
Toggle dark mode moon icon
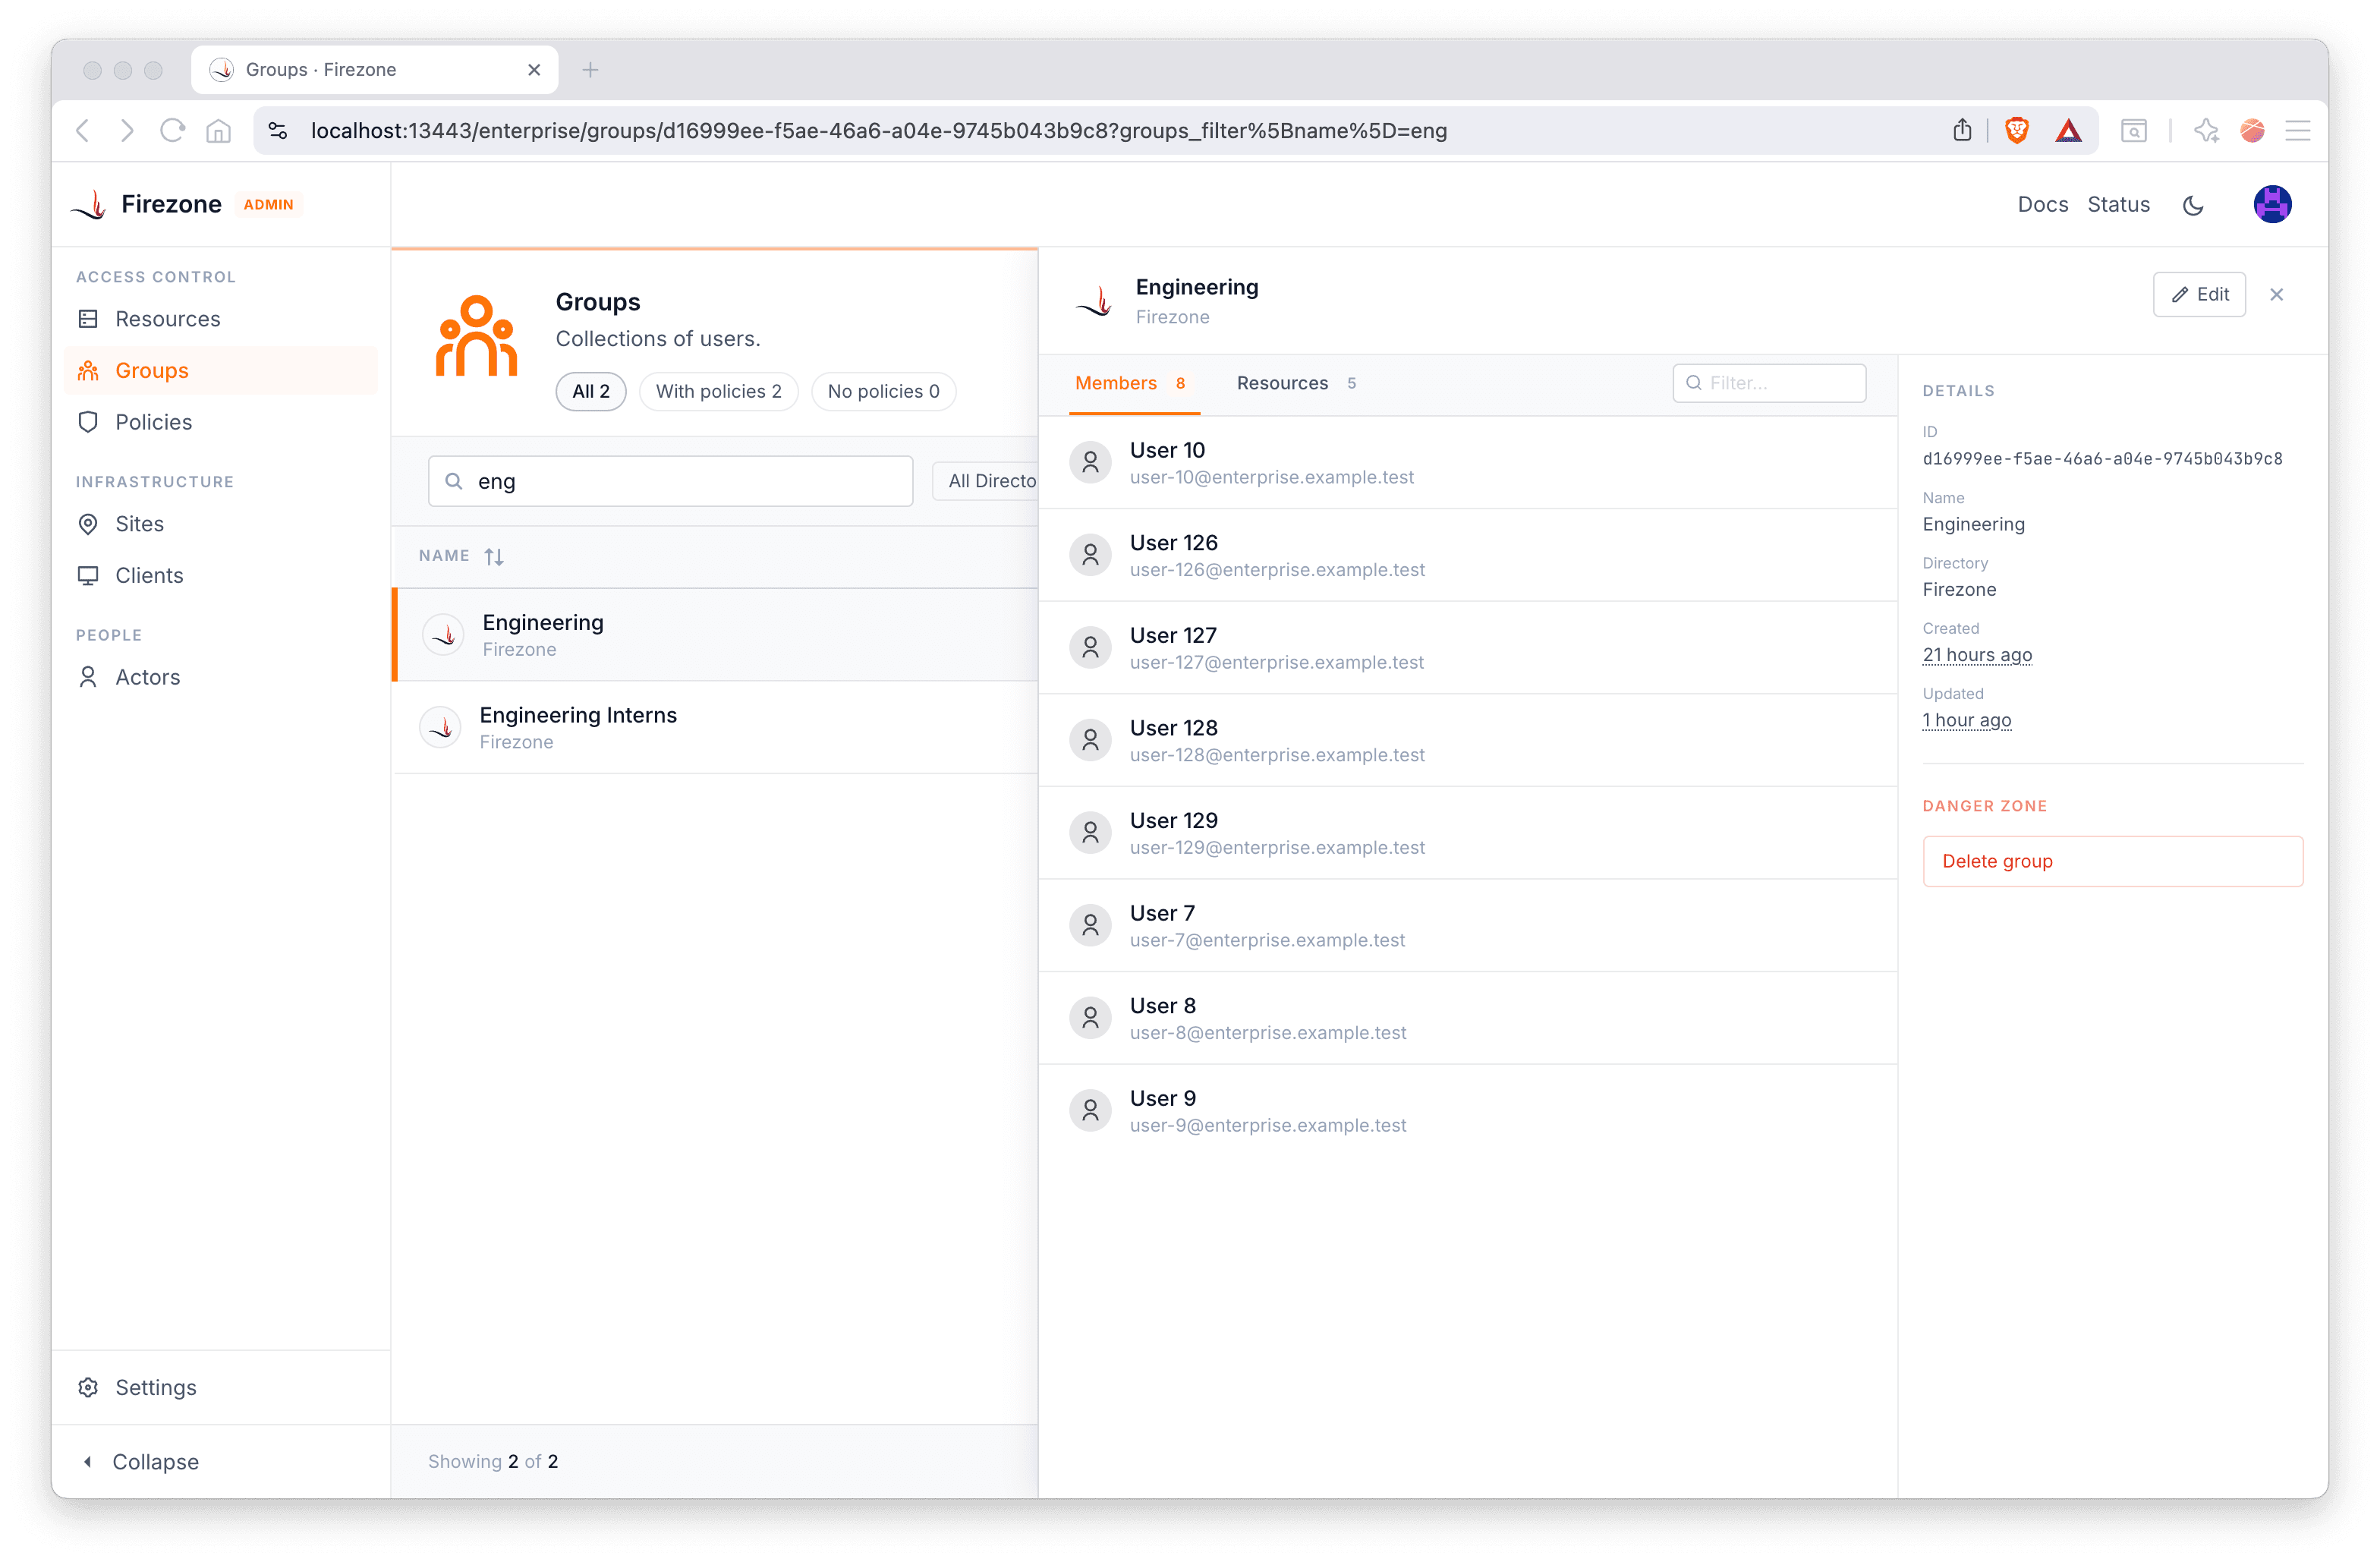click(2193, 205)
